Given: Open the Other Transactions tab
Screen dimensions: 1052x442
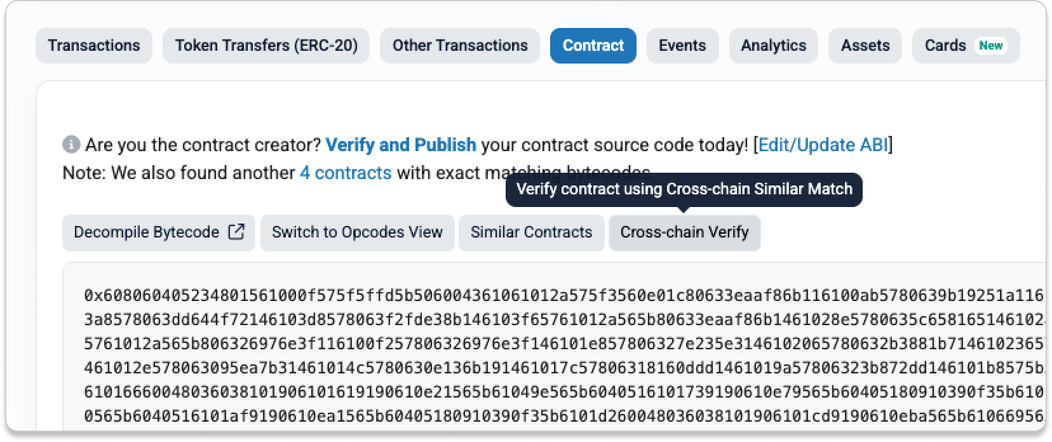Looking at the screenshot, I should [x=460, y=46].
